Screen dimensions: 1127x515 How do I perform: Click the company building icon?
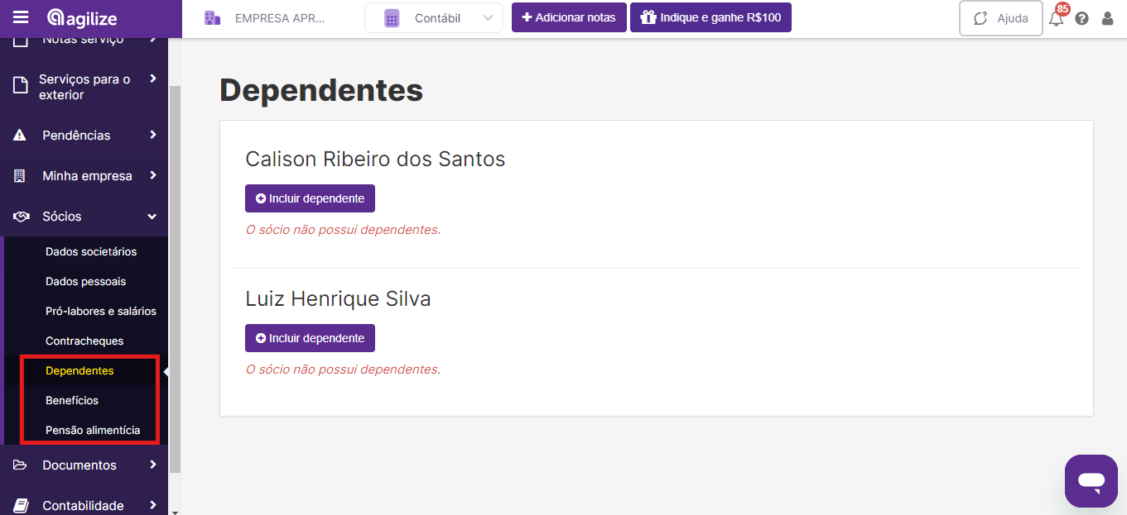click(x=212, y=18)
